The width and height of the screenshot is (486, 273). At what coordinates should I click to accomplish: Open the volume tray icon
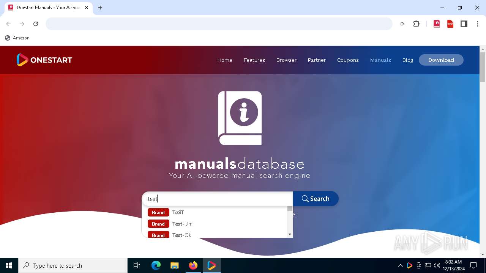[x=437, y=265]
